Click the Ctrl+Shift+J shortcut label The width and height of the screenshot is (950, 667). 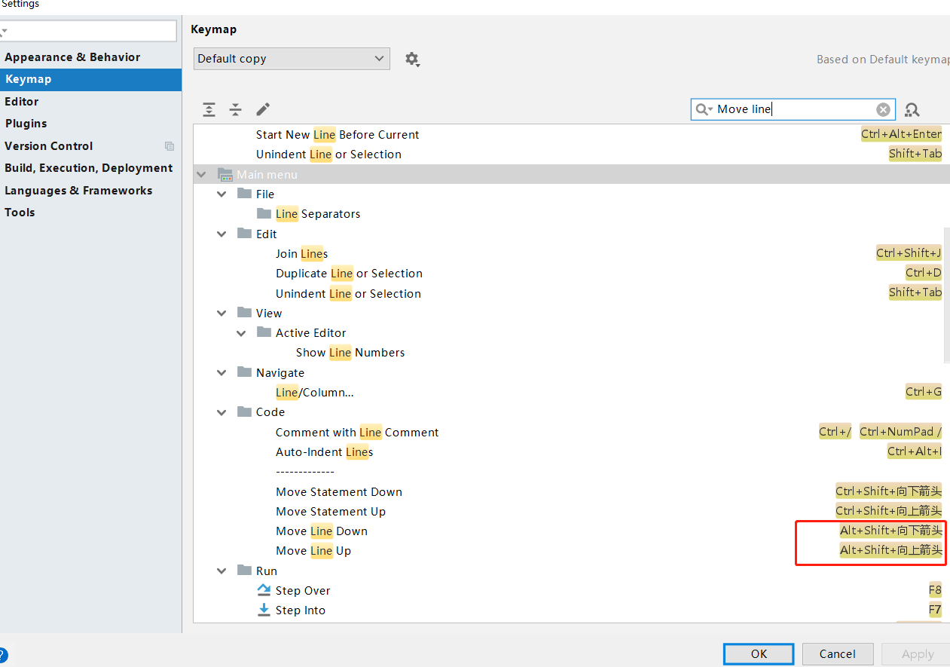909,253
